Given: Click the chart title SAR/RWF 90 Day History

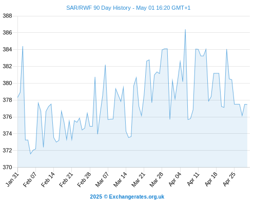Looking at the screenshot, I should click(99, 8).
